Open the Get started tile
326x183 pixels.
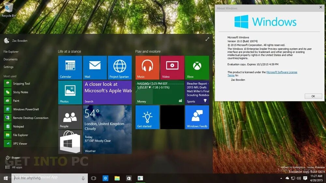[x=147, y=117]
